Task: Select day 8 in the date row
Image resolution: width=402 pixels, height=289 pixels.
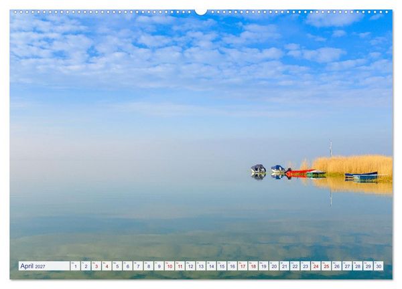Action: coord(149,266)
